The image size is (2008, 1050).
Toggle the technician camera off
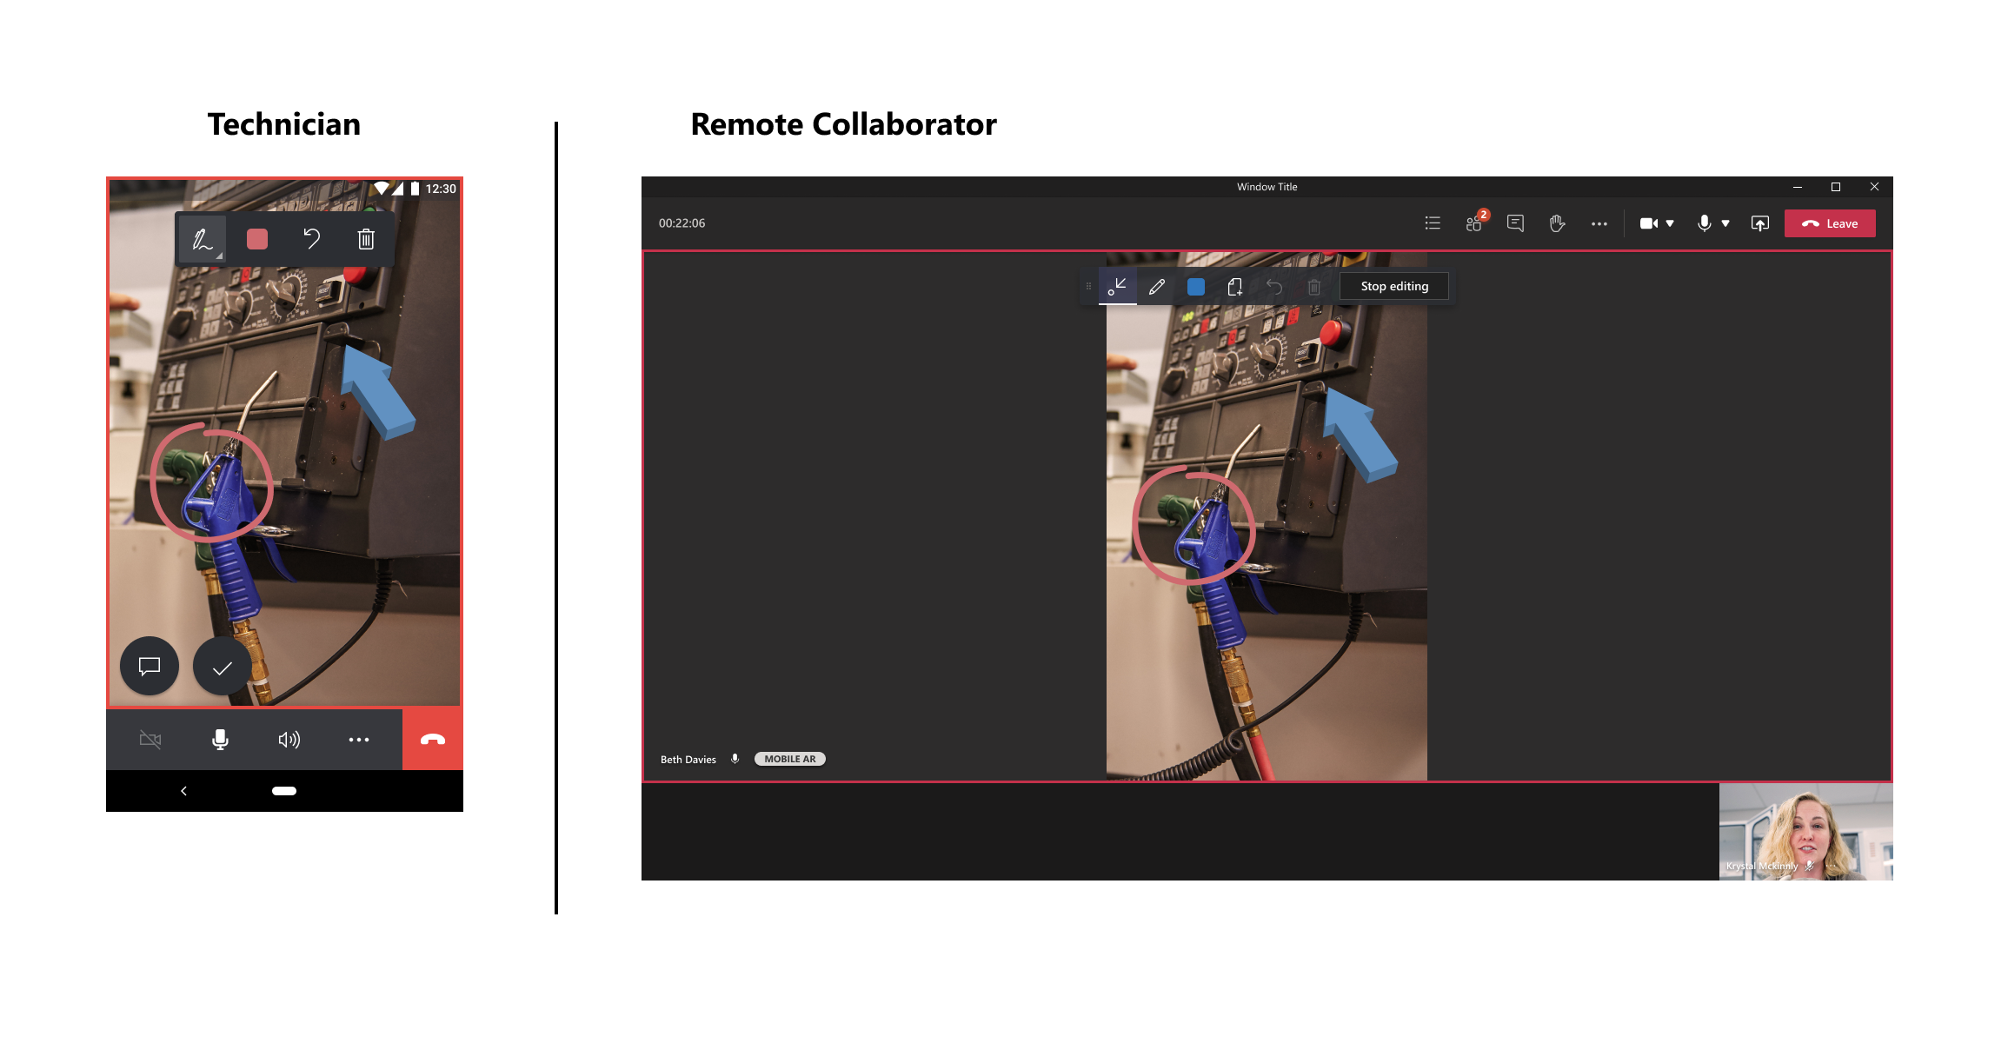tap(151, 738)
